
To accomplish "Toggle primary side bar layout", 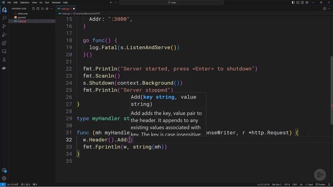I will pyautogui.click(x=293, y=3).
